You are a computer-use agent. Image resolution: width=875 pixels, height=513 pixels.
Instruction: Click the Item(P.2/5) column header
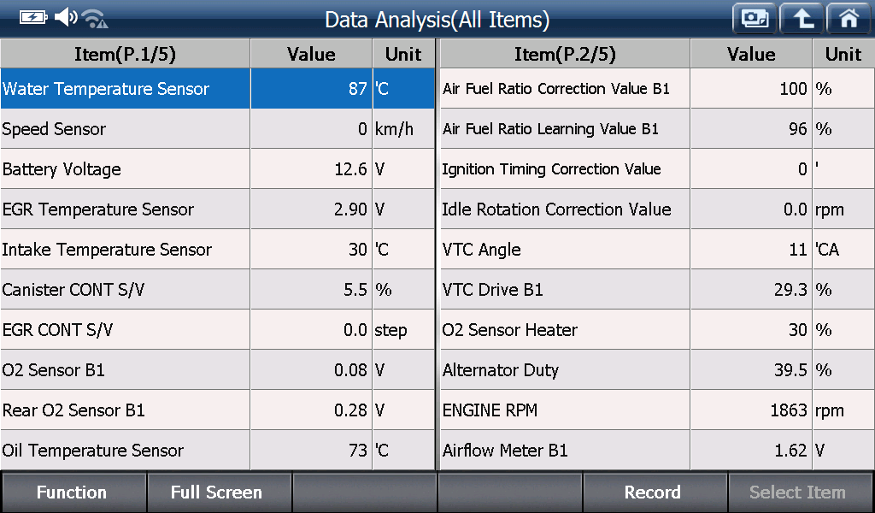pyautogui.click(x=565, y=54)
